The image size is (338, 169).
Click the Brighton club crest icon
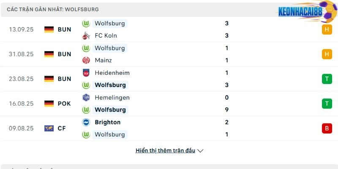click(86, 122)
